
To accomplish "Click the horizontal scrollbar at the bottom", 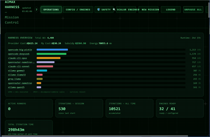I will [x=95, y=136].
